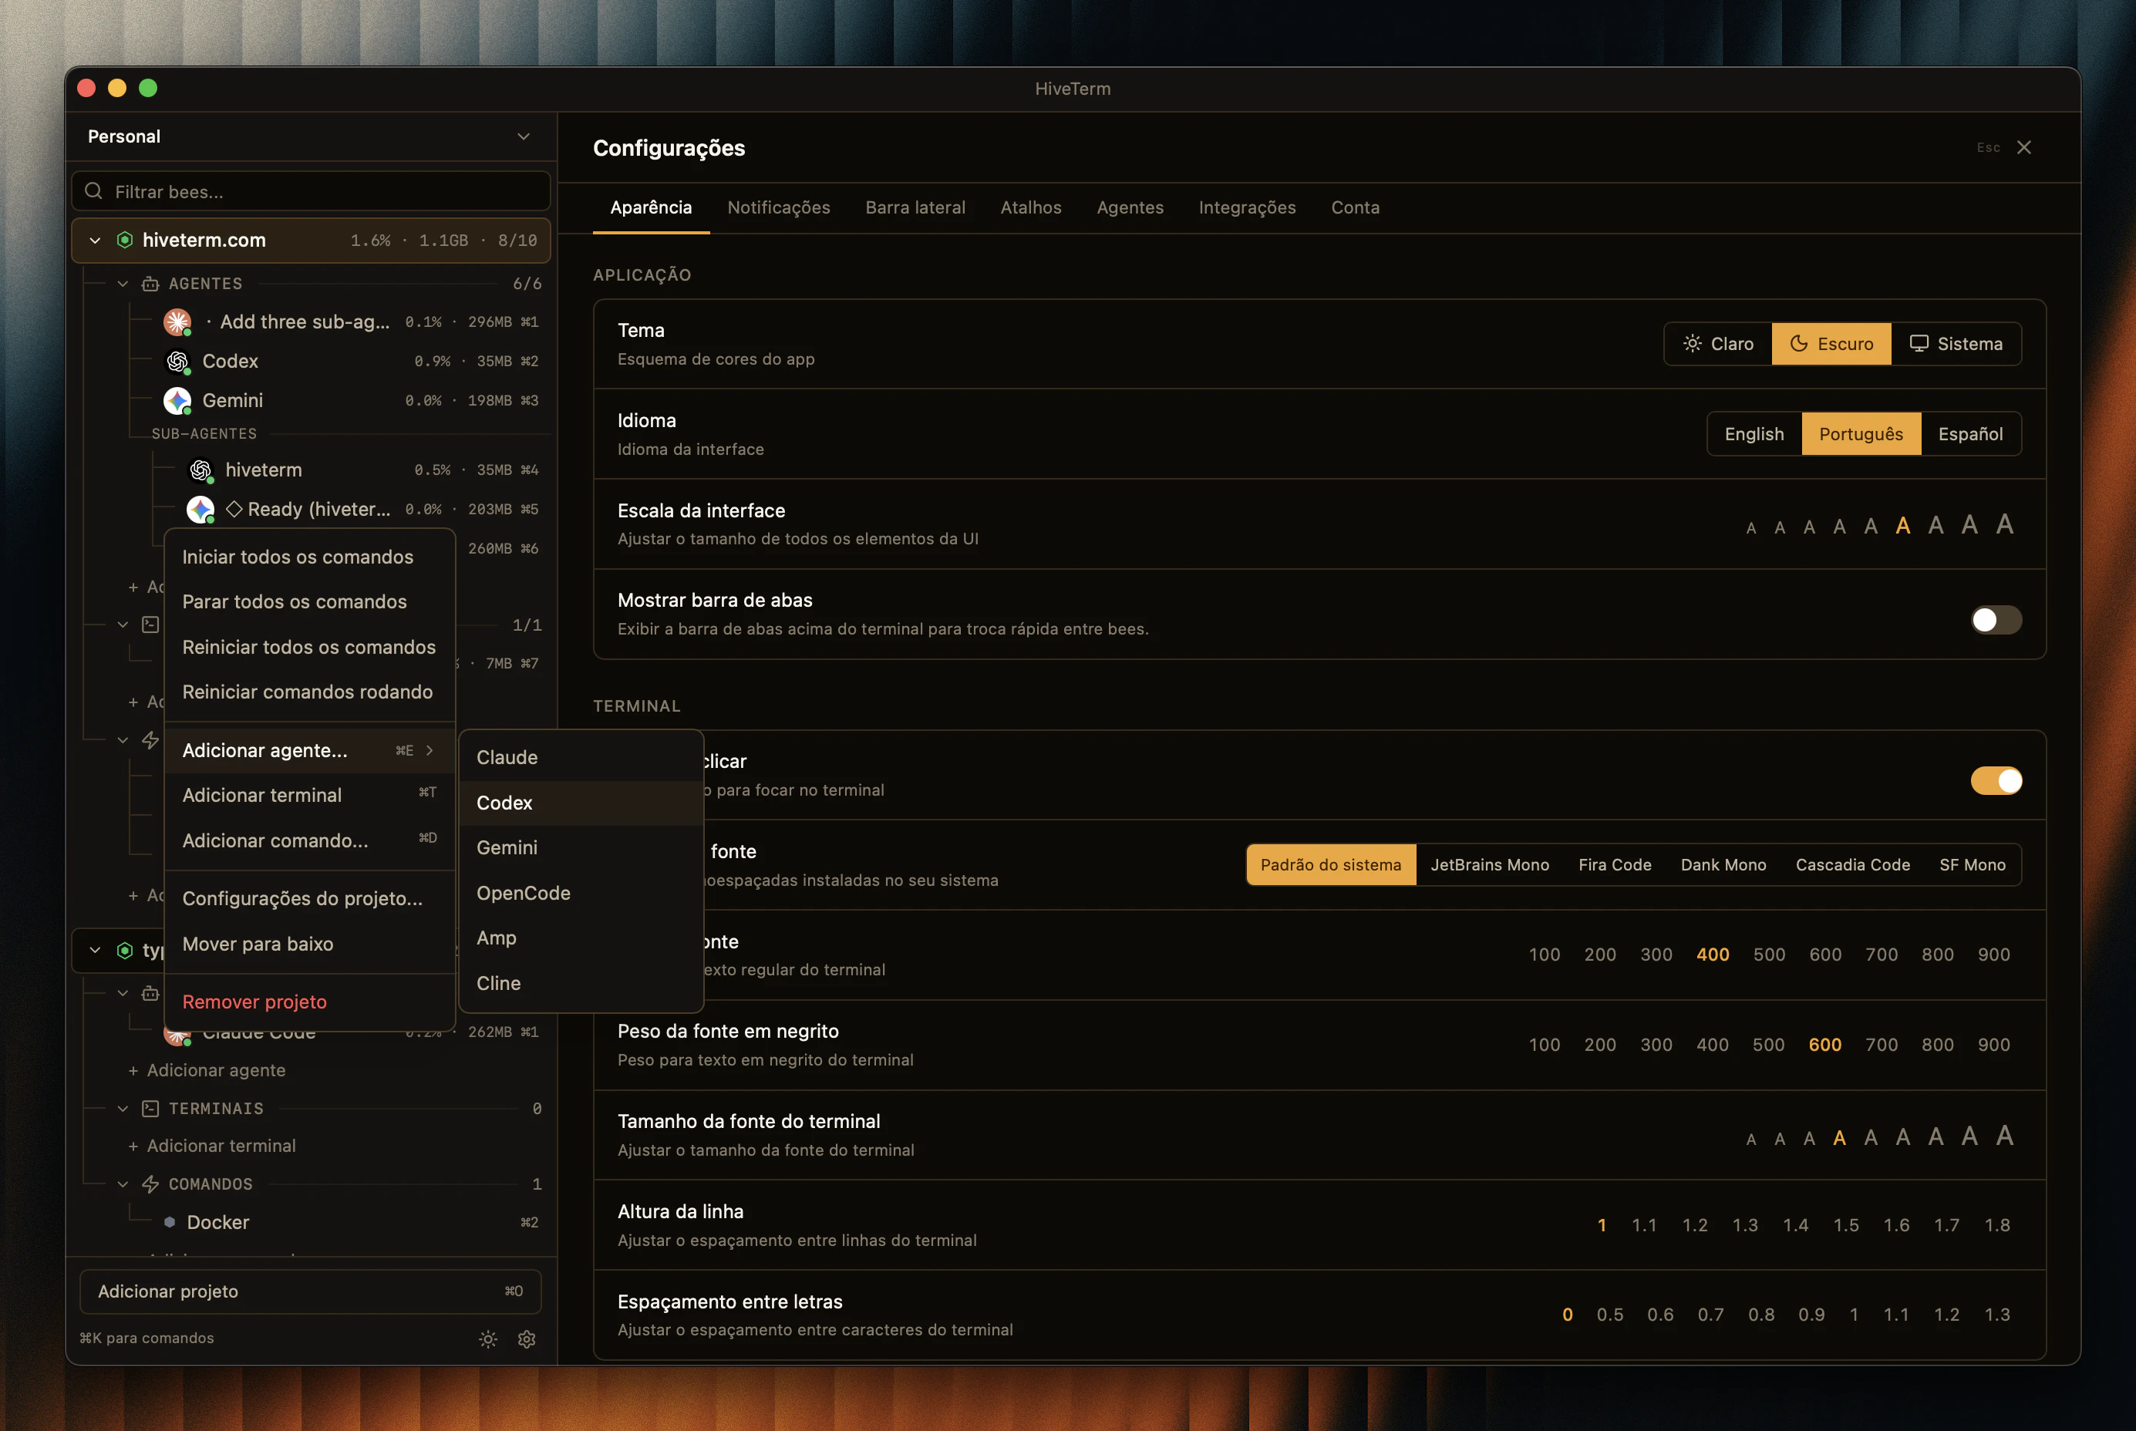Click the Claude agent icon above Codex

tap(177, 322)
